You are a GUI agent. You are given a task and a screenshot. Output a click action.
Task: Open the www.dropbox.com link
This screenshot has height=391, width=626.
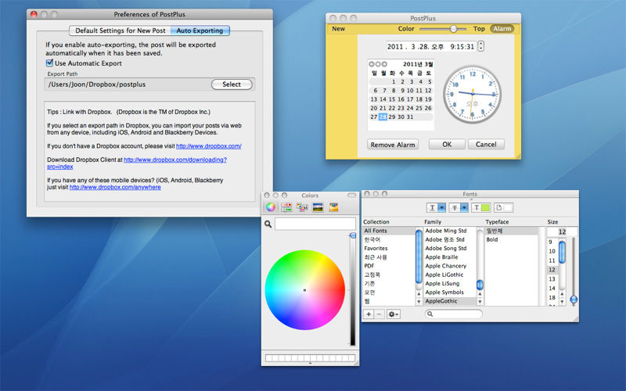(208, 146)
